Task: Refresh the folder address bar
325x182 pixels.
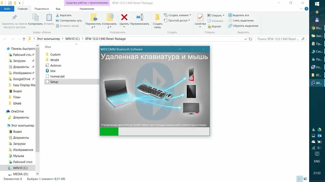Action: [x=250, y=39]
